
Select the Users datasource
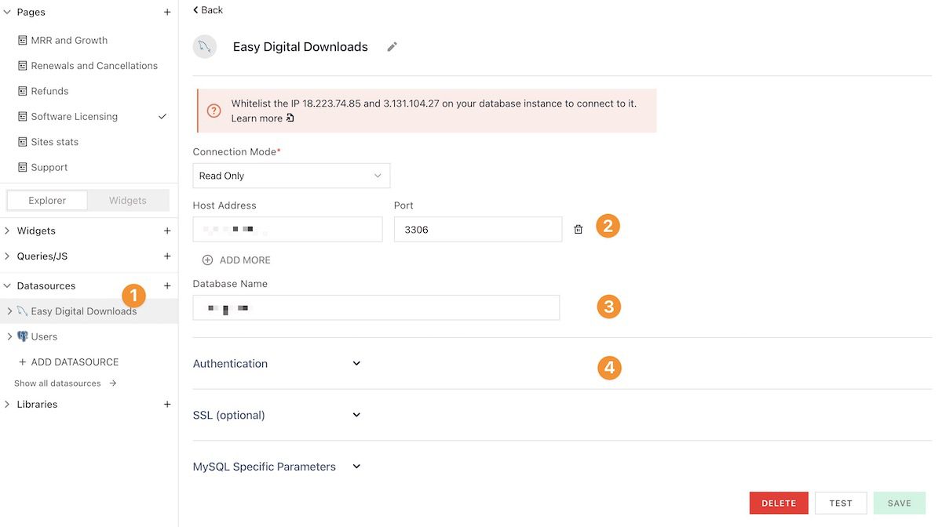44,336
